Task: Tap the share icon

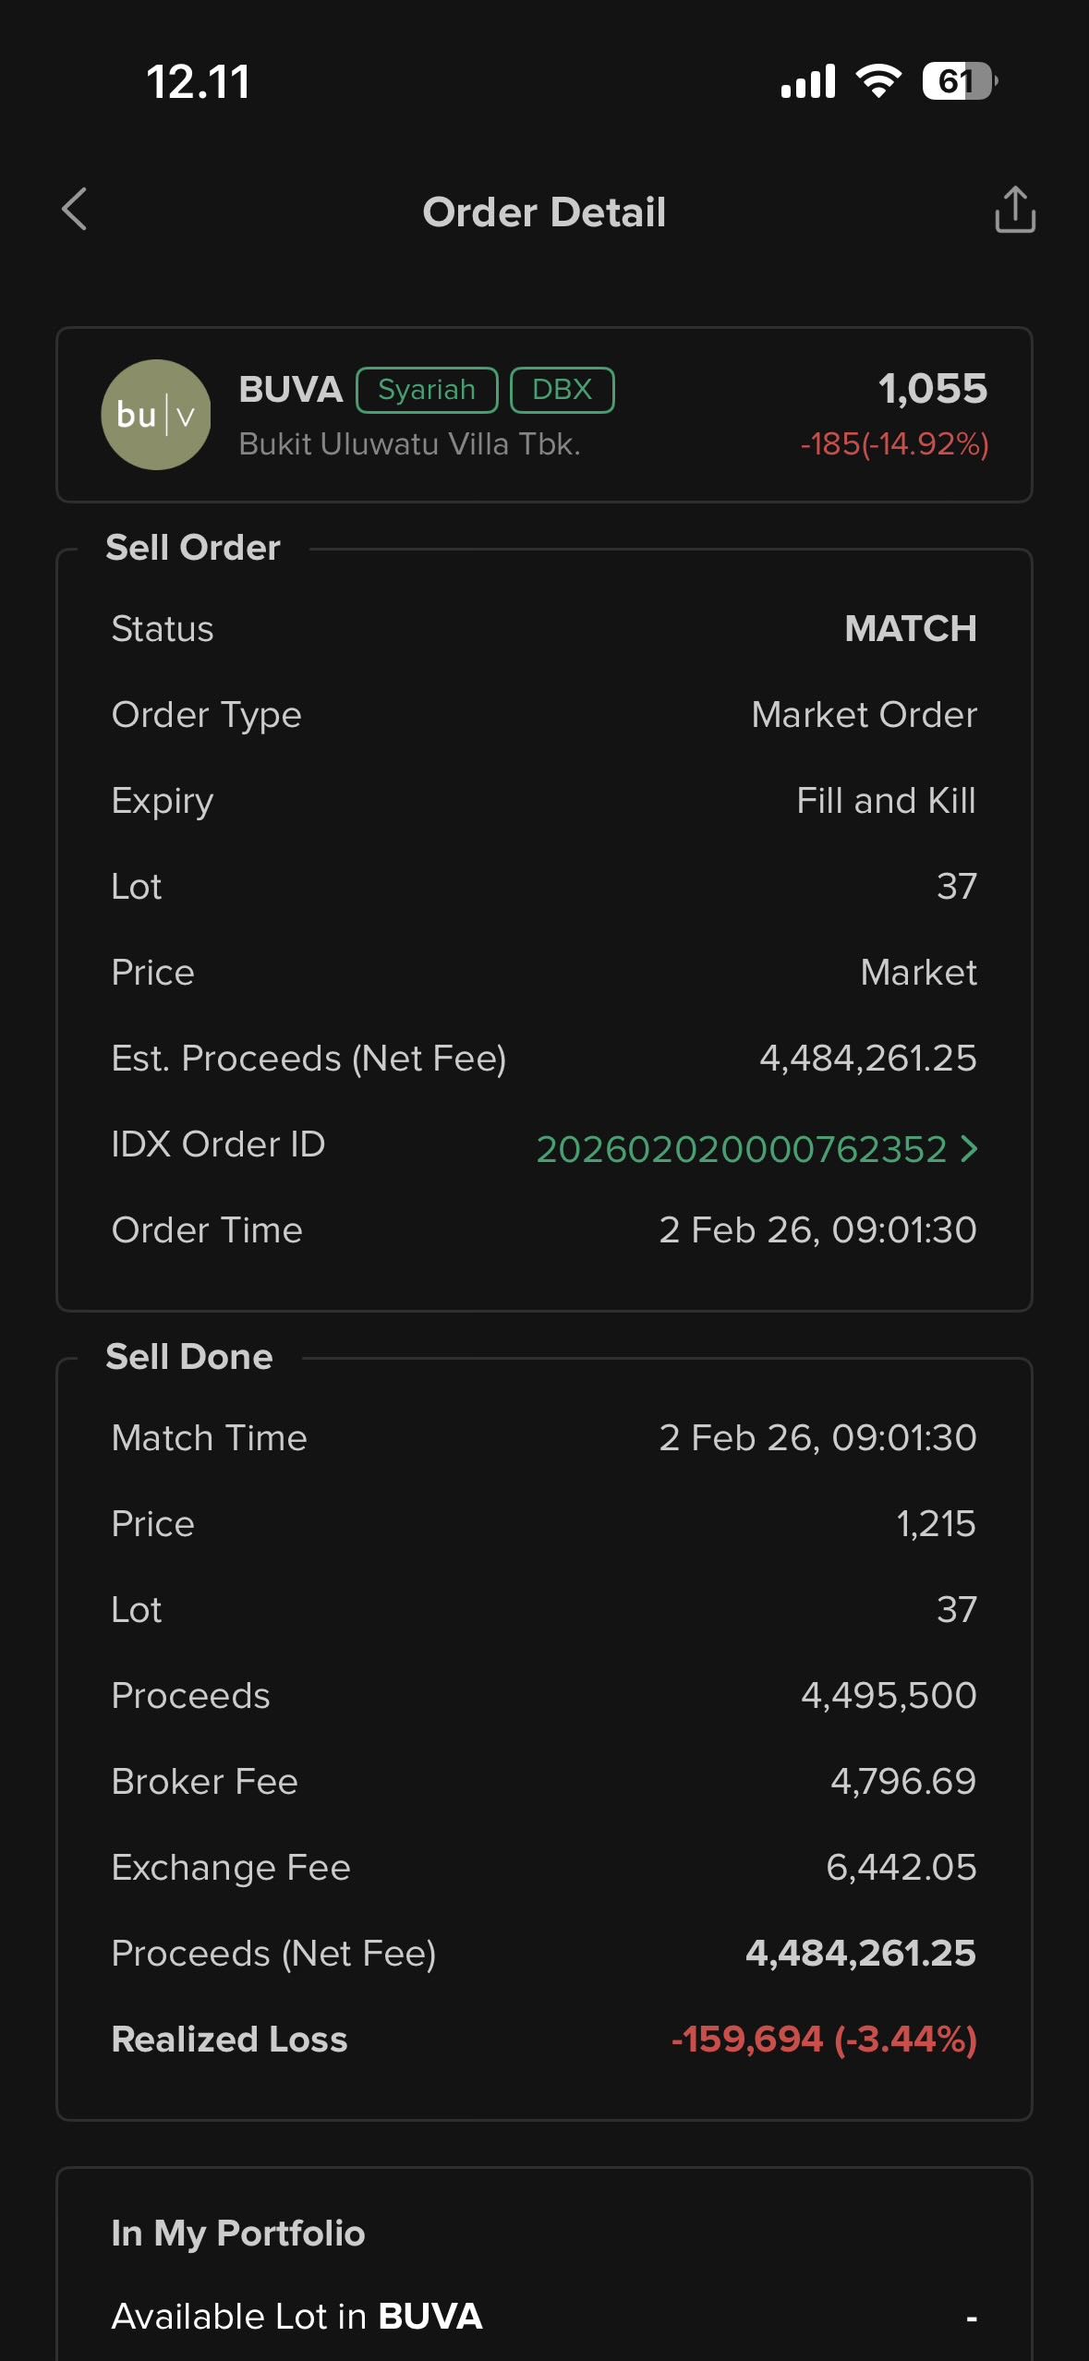Action: (1014, 210)
